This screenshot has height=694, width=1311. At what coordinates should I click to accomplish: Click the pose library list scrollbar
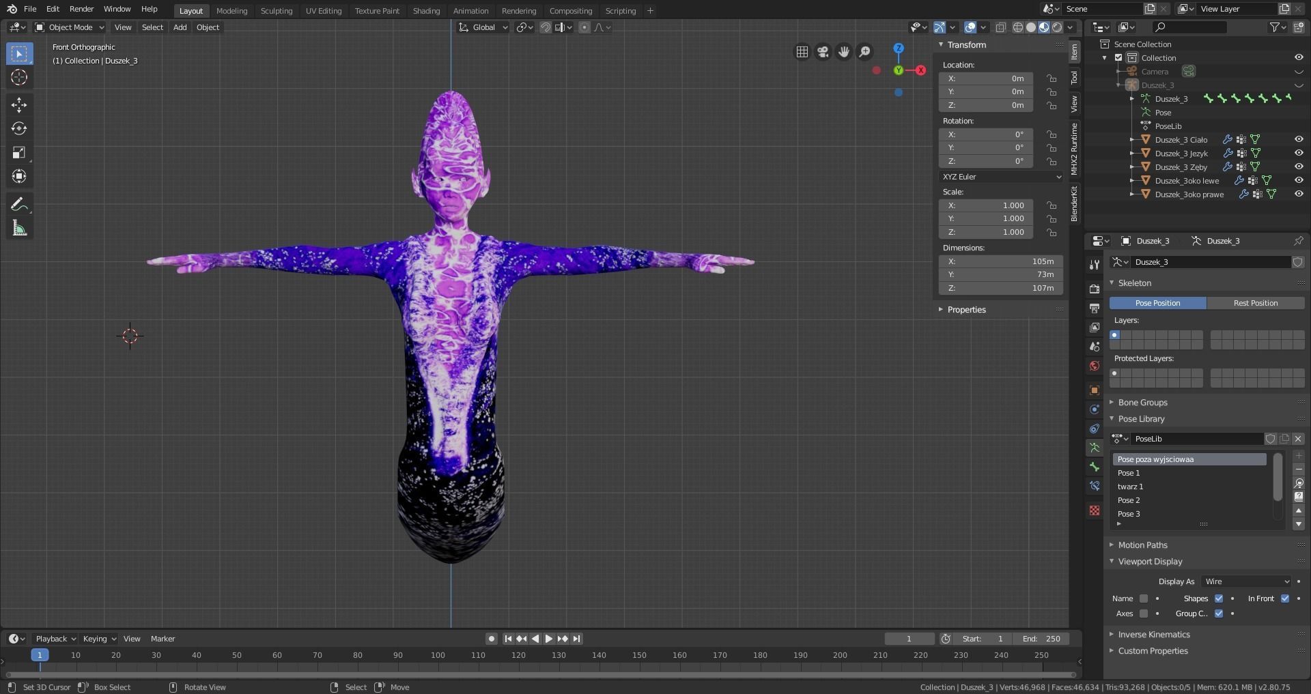1278,476
